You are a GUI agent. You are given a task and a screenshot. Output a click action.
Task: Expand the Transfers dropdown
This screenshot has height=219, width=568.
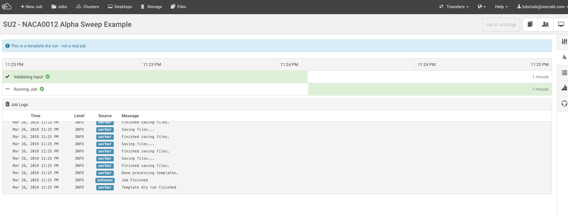click(x=454, y=7)
